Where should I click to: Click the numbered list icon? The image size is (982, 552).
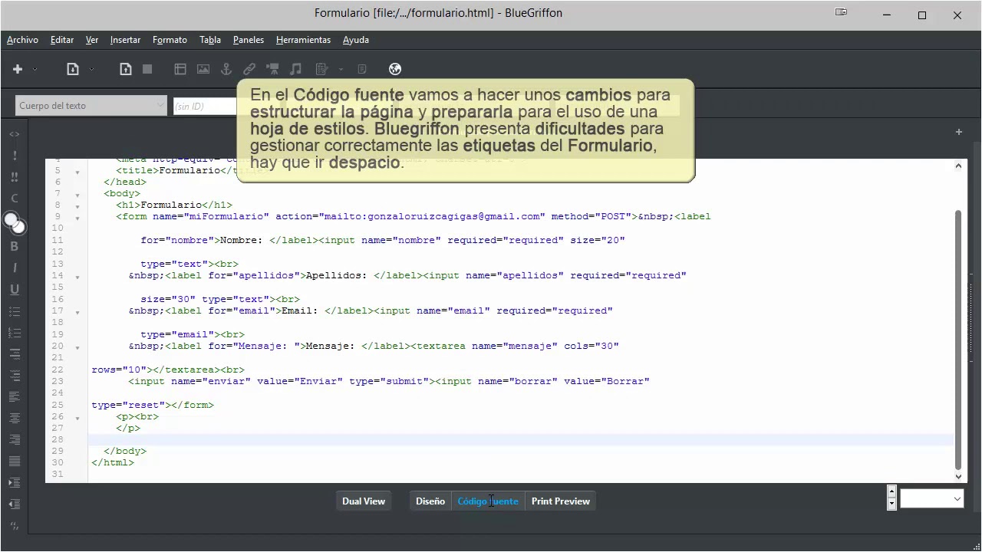(14, 333)
